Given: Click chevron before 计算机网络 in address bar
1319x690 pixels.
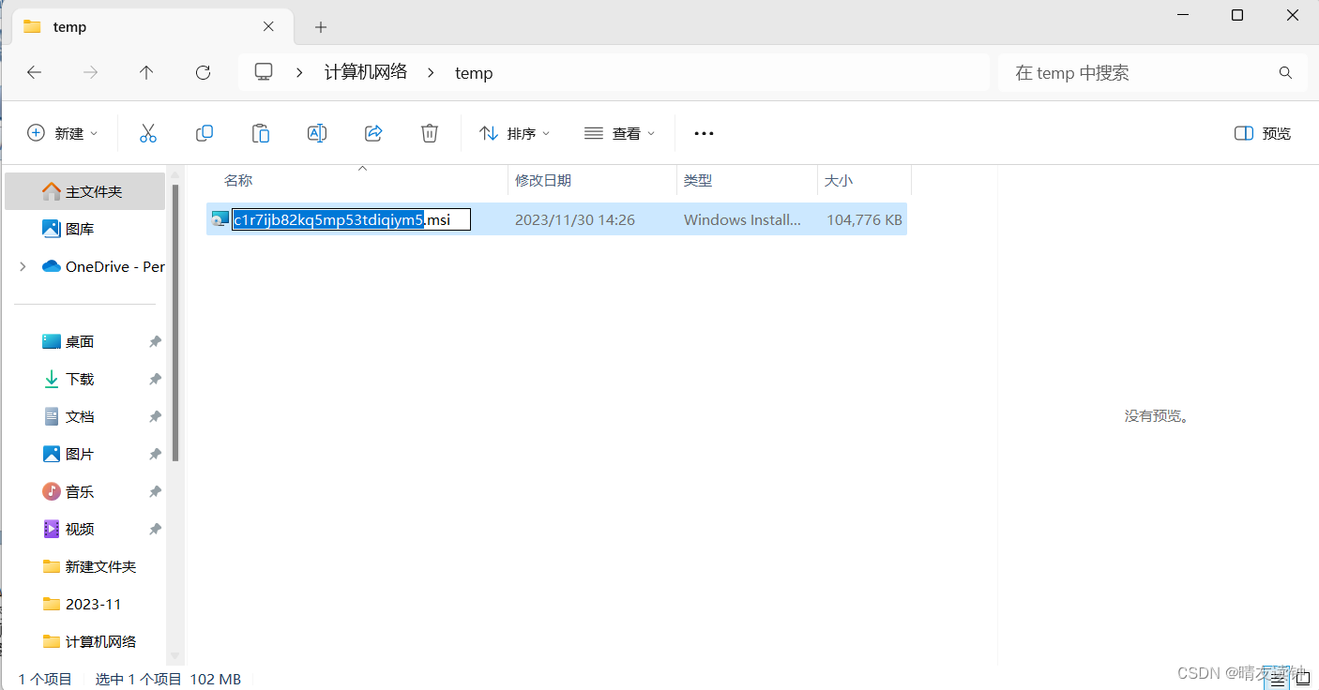Looking at the screenshot, I should [x=300, y=72].
